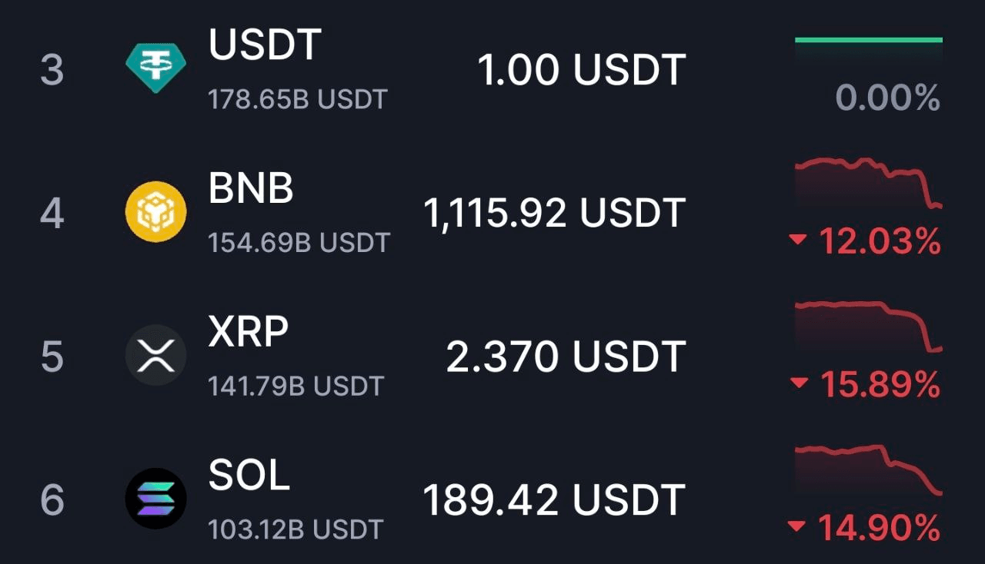This screenshot has width=985, height=564.
Task: Click the red down arrow beside 14.90%
Action: coord(798,527)
